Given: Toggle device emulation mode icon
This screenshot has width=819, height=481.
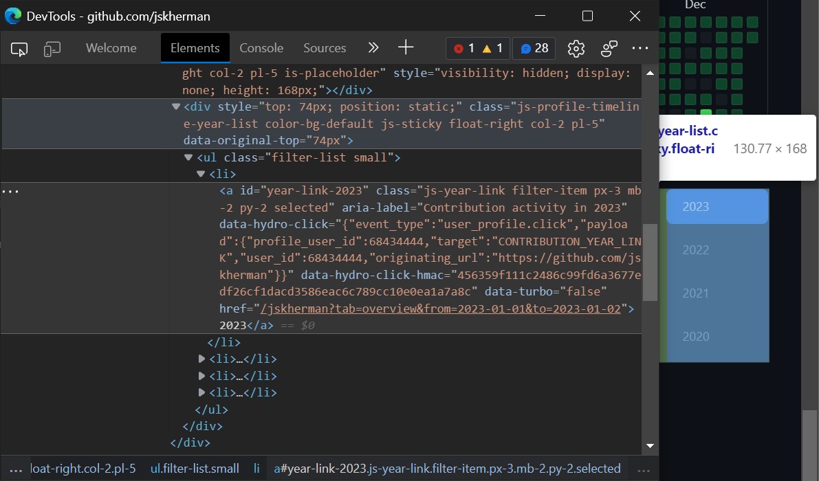Looking at the screenshot, I should click(52, 48).
